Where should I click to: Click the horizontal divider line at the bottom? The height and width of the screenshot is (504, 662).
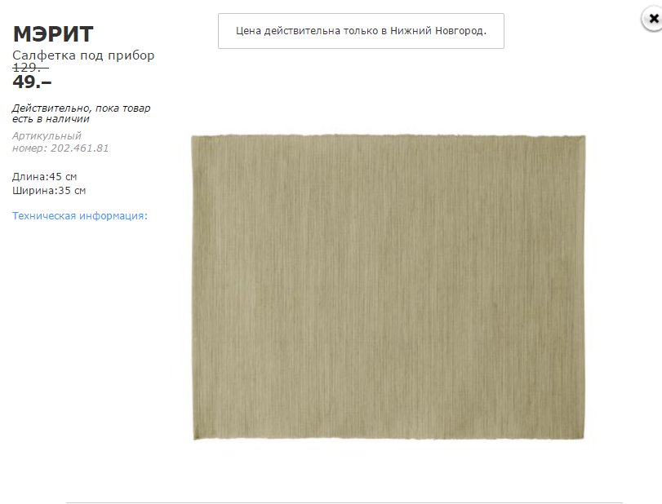344,502
